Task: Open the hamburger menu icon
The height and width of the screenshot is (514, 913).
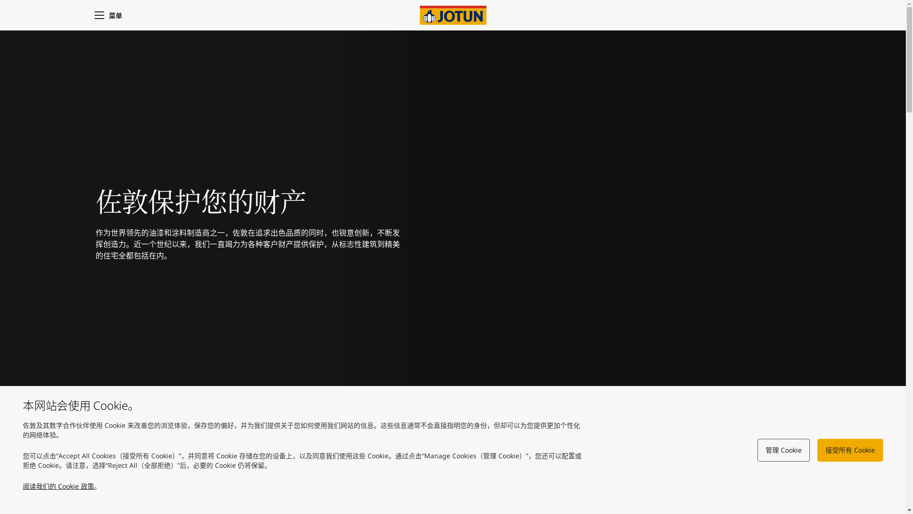Action: click(x=99, y=15)
